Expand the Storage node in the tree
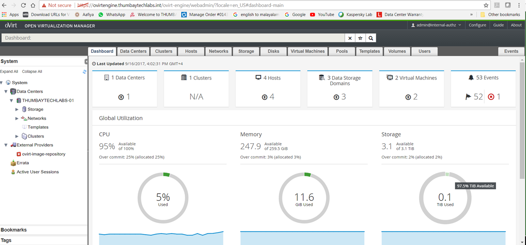 coord(17,110)
